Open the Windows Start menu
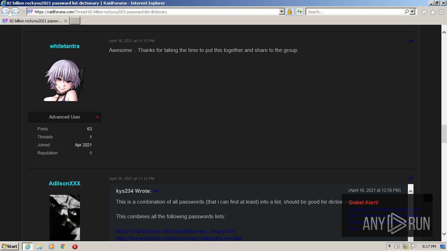The image size is (447, 251). pyautogui.click(x=9, y=246)
